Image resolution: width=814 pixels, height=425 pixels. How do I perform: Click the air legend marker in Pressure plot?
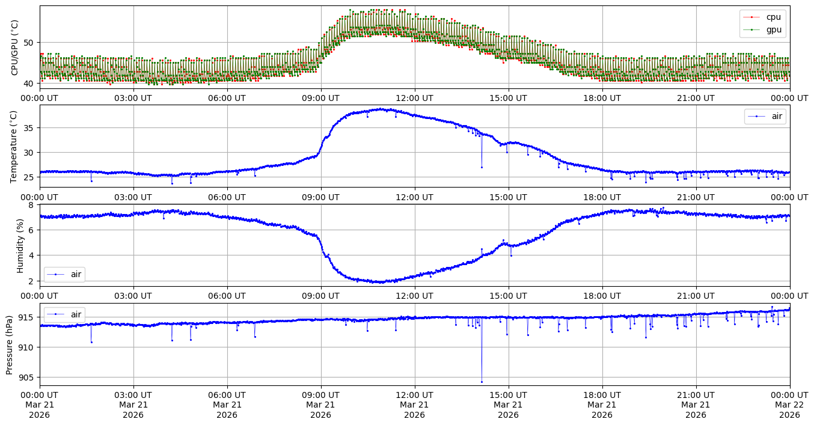tap(55, 314)
